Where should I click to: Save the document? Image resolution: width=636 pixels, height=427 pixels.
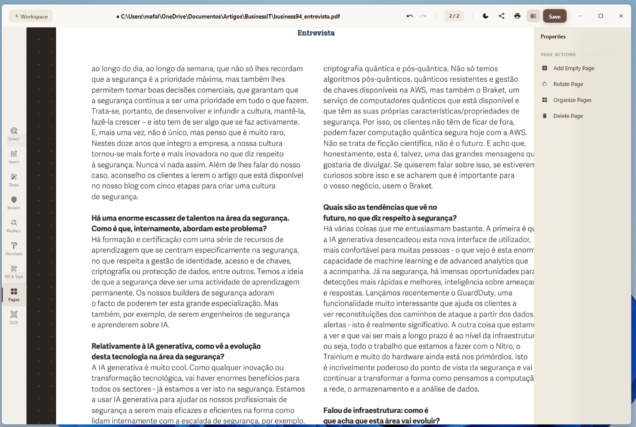(x=555, y=16)
